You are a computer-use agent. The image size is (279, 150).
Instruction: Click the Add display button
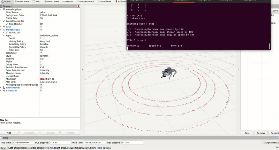coord(9,133)
